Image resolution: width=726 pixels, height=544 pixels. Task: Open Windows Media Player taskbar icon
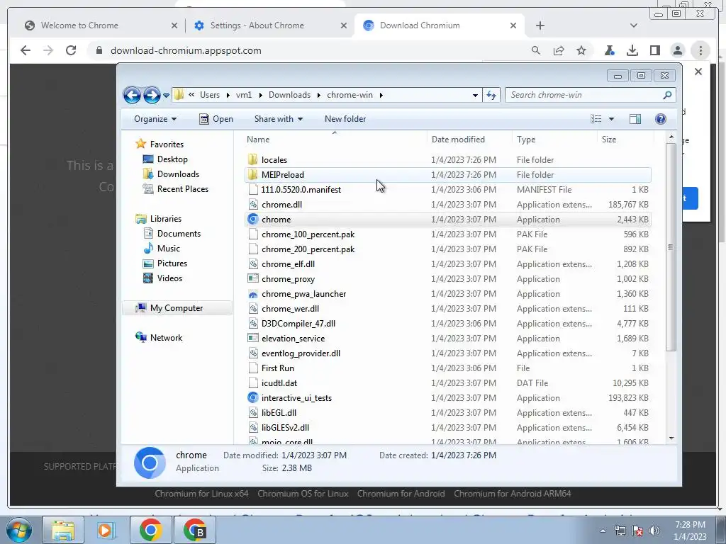(x=106, y=530)
